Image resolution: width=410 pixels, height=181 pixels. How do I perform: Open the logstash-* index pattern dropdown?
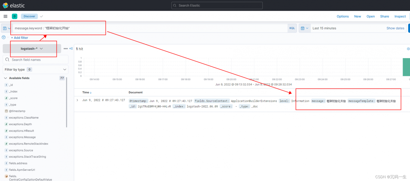(32, 49)
